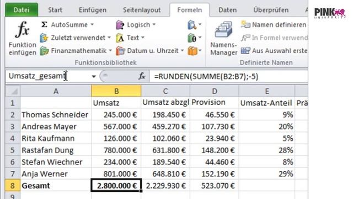Select cell Thomas Schneider
353x199 pixels.
click(56, 115)
